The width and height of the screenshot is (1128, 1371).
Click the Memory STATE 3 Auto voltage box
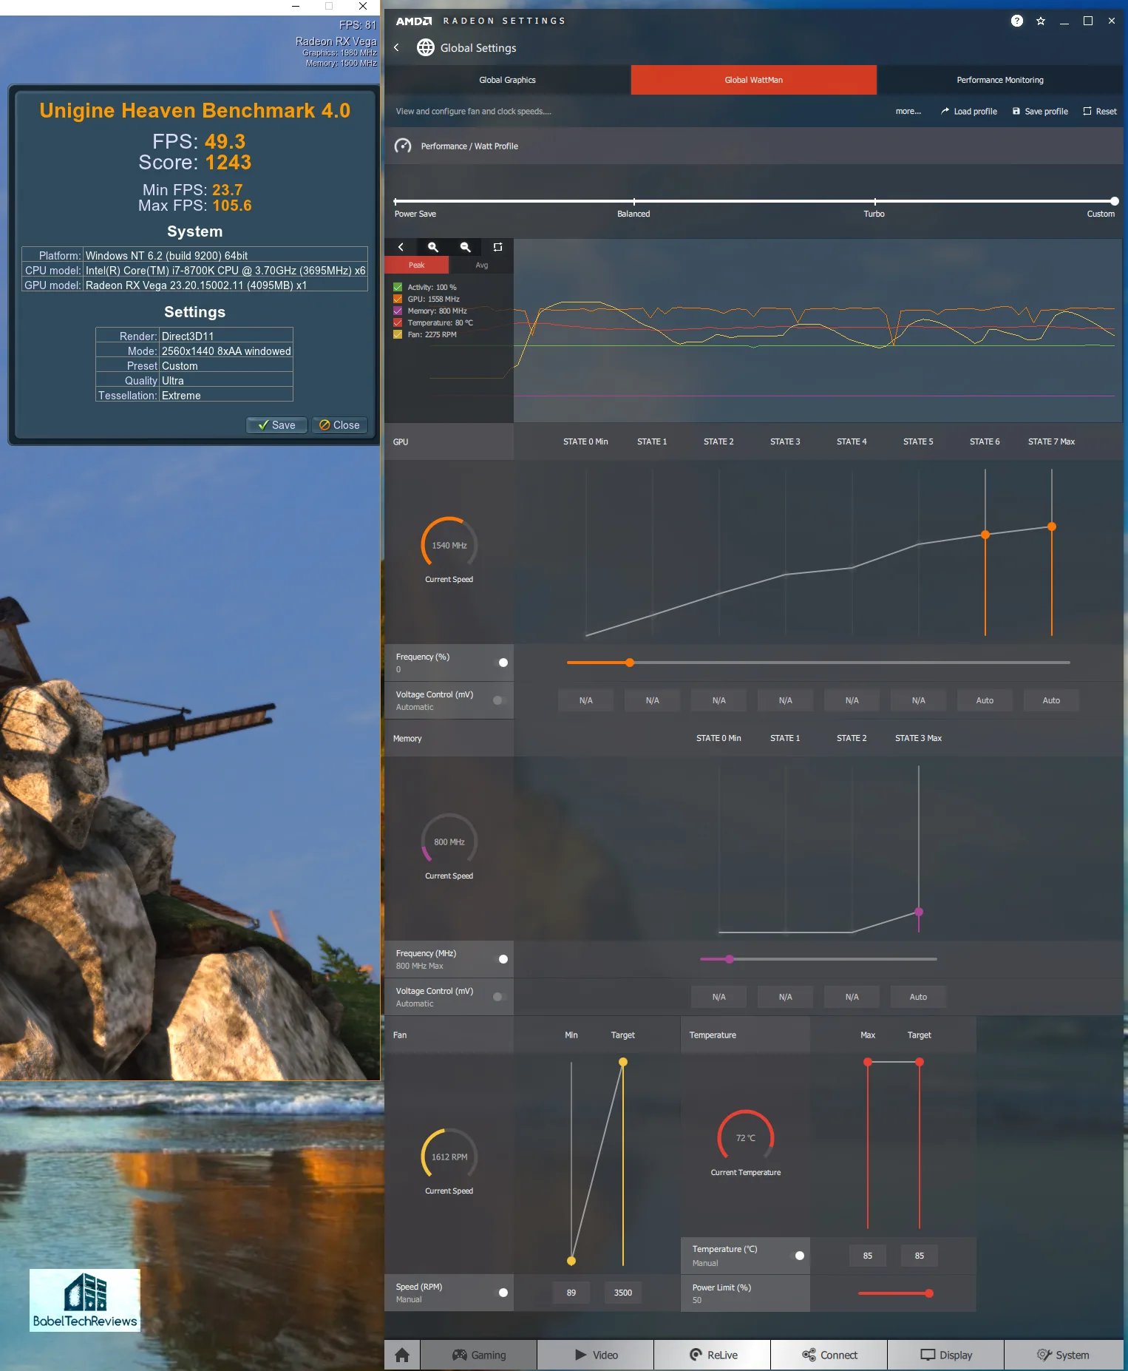[918, 997]
